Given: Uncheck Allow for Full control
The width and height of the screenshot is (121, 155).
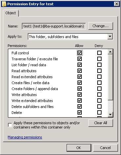Looking at the screenshot, I should click(x=79, y=53).
